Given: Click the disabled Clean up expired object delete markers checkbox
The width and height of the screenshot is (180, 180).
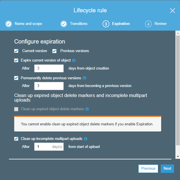Looking at the screenshot, I should [16, 109].
